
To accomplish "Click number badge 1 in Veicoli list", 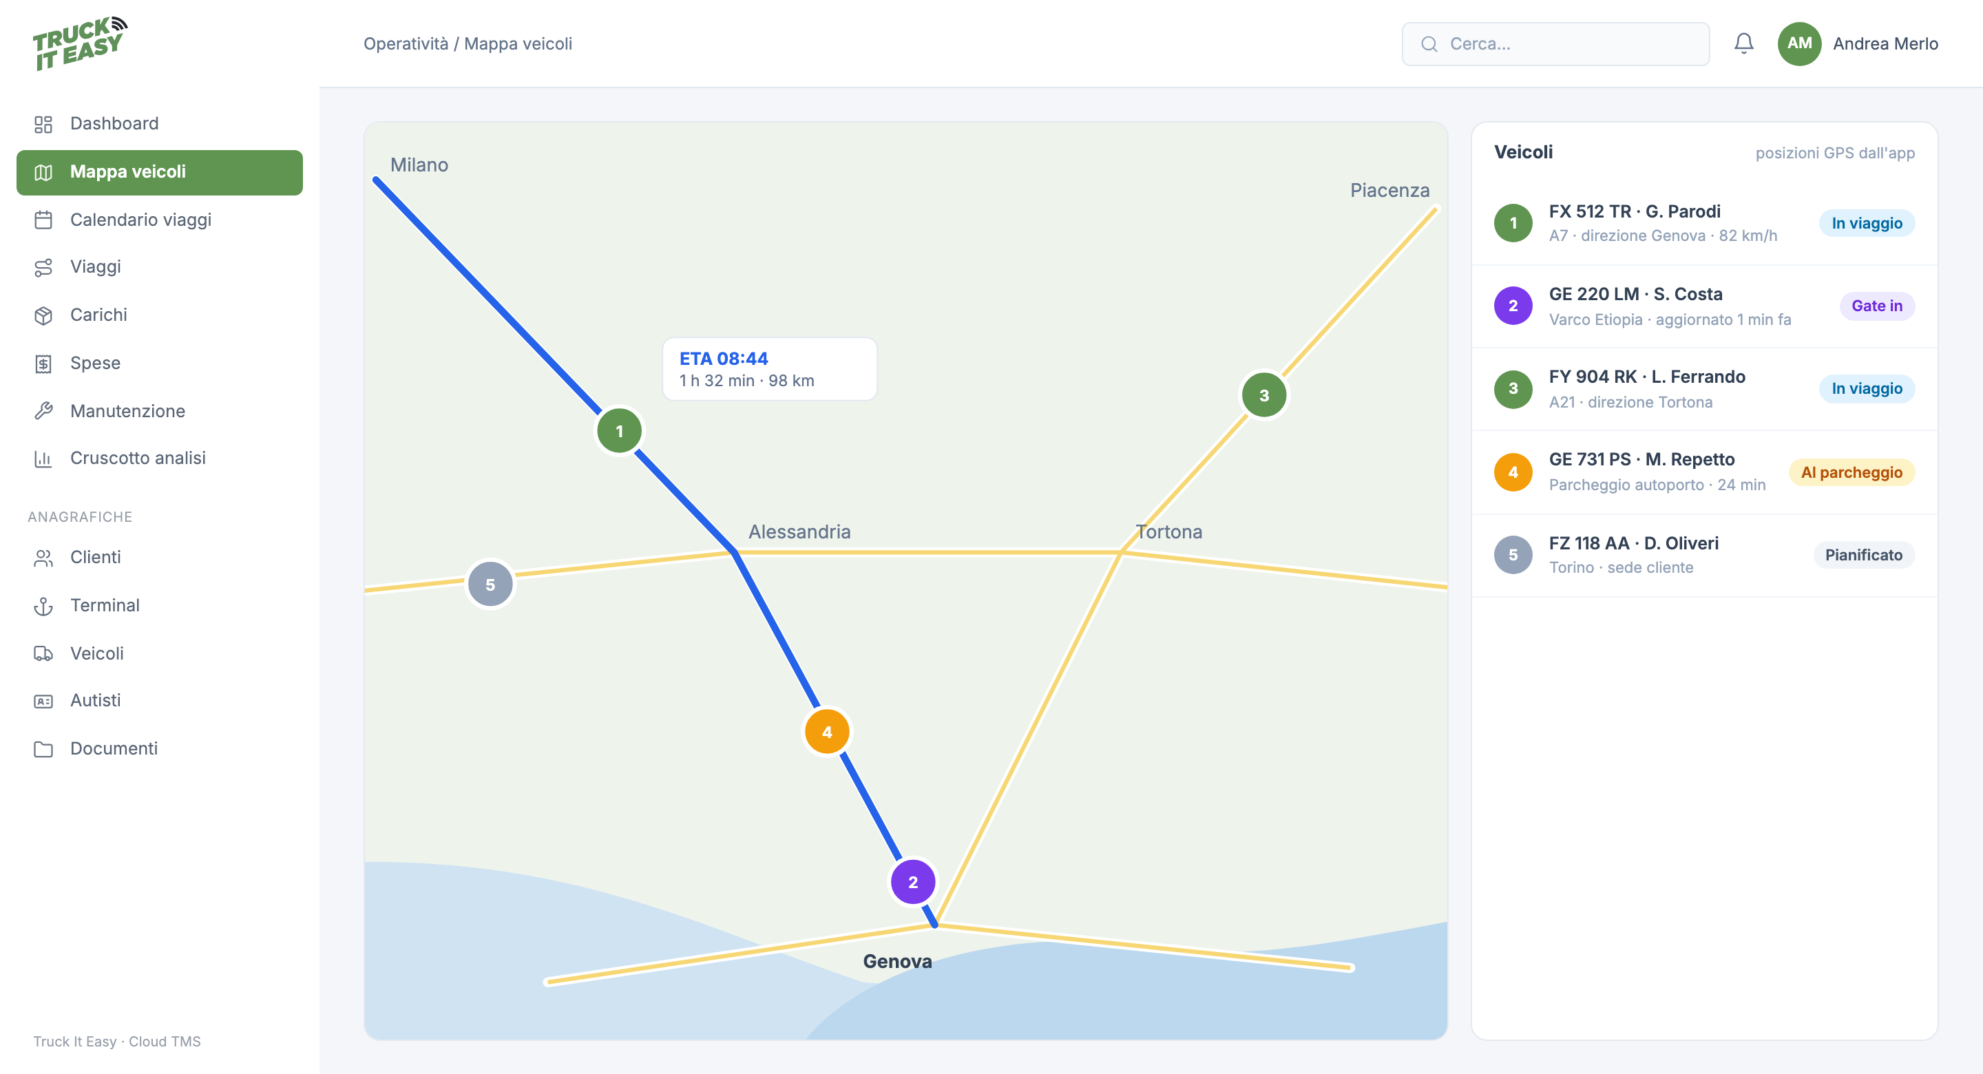I will coord(1513,223).
